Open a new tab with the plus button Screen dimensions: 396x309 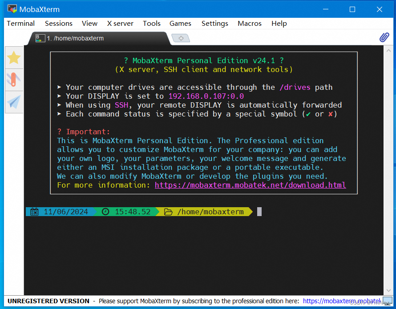click(181, 38)
